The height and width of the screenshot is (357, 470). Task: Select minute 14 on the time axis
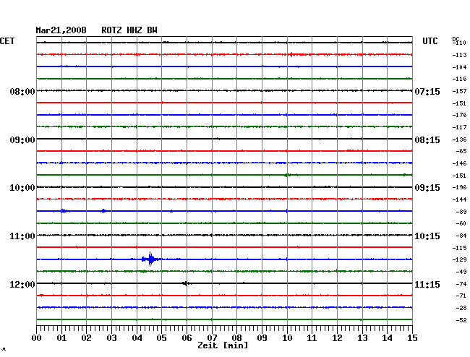click(x=387, y=338)
